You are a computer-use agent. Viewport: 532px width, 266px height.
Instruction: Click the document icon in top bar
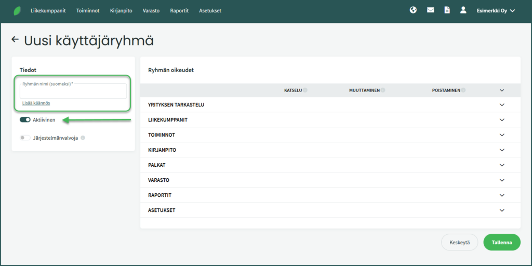[x=447, y=10]
